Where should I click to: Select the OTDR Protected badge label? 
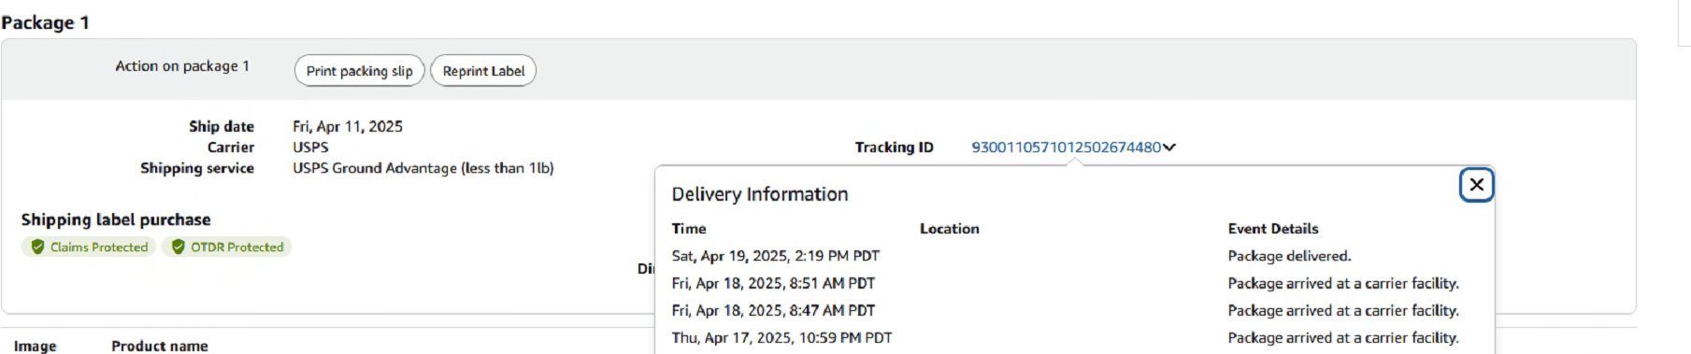[237, 247]
